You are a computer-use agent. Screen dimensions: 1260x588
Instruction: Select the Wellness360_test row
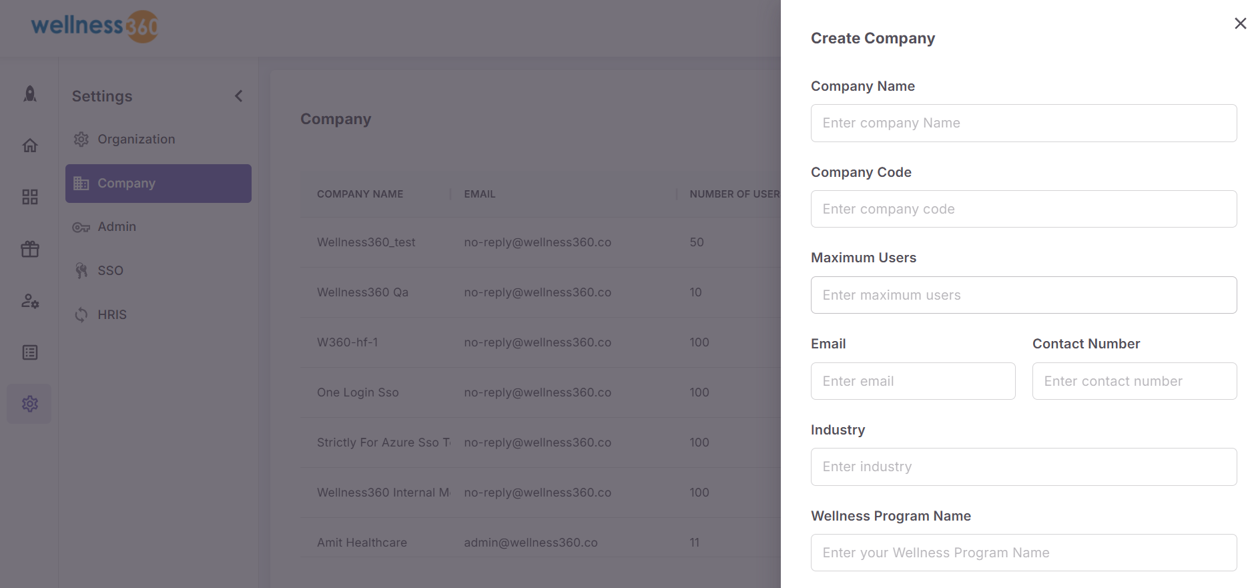tap(540, 242)
